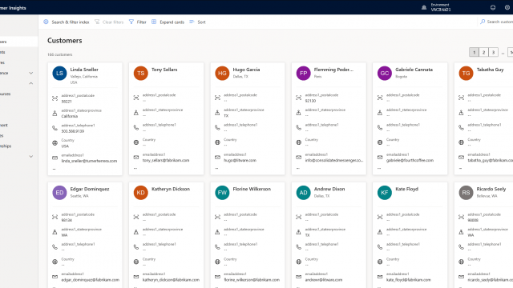Click the AD avatar of Andrew Dixon

(303, 193)
